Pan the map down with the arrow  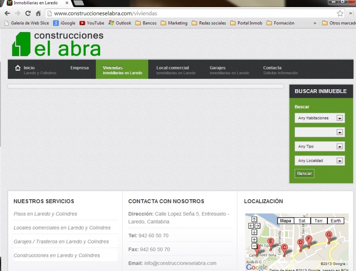pyautogui.click(x=254, y=232)
